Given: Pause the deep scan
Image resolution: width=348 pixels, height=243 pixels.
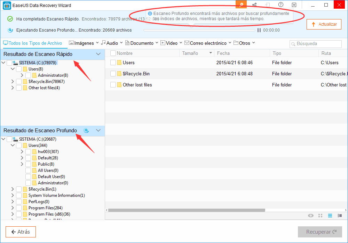Looking at the screenshot, I should [x=259, y=30].
